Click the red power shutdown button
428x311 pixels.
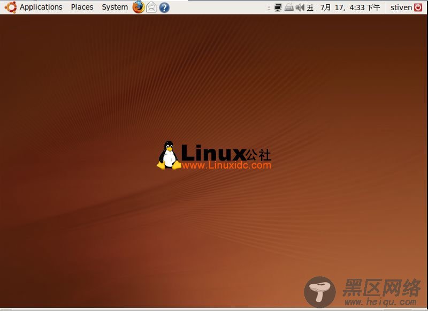coord(418,7)
